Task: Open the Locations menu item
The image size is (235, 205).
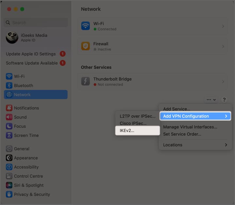Action: 195,145
